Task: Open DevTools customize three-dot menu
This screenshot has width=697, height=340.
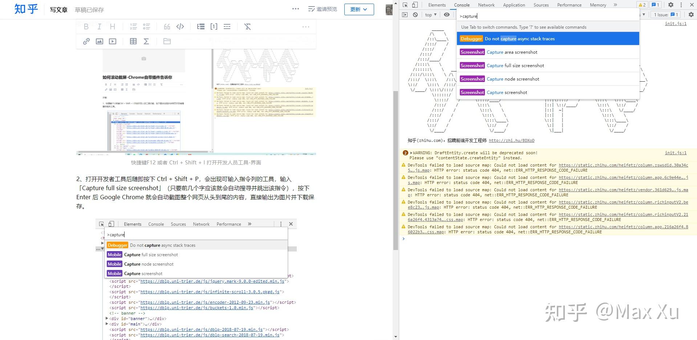Action: (x=681, y=5)
